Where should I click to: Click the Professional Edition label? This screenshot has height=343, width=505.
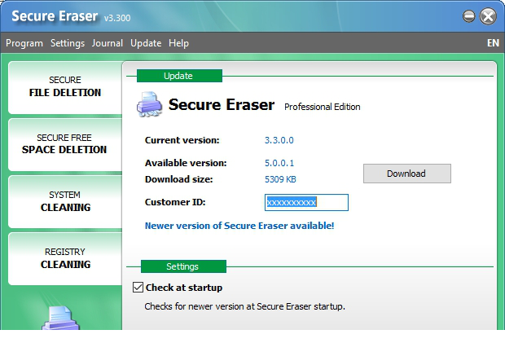point(322,107)
